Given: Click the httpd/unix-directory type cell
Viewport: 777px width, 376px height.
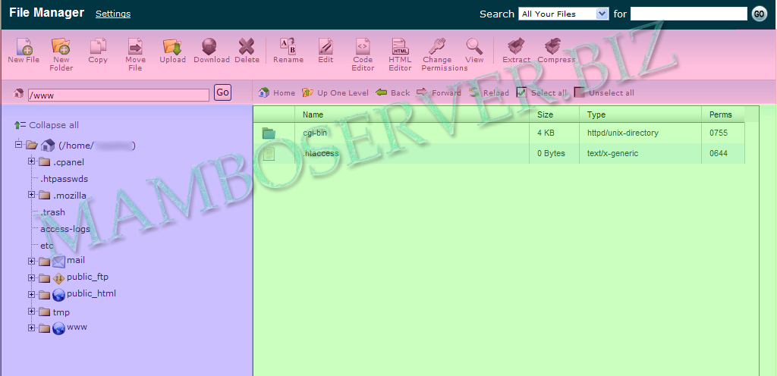Looking at the screenshot, I should pyautogui.click(x=622, y=133).
